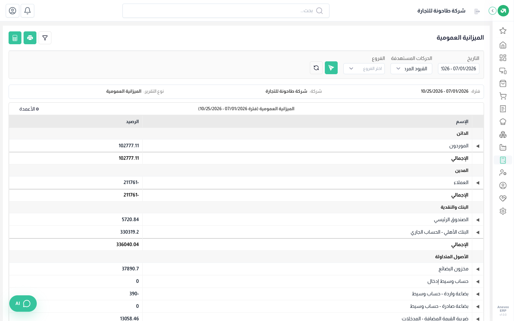Open the profile circle sidebar icon

(x=503, y=185)
